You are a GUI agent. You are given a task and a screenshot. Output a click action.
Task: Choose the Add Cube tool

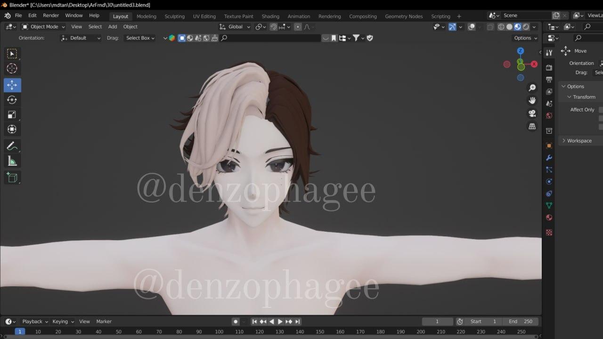click(12, 178)
